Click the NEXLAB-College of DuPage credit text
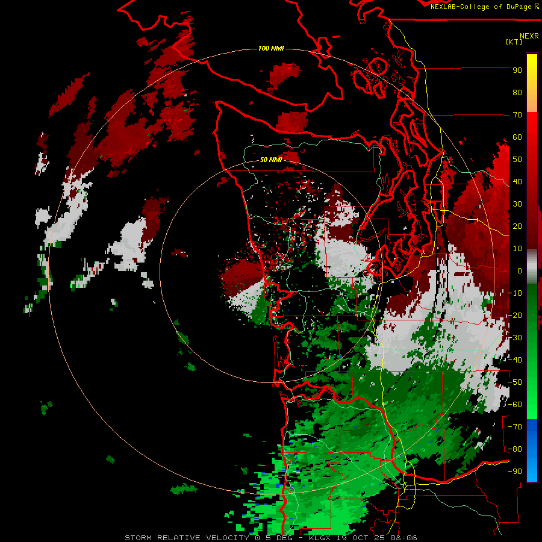Viewport: 542px width, 542px height. [481, 7]
